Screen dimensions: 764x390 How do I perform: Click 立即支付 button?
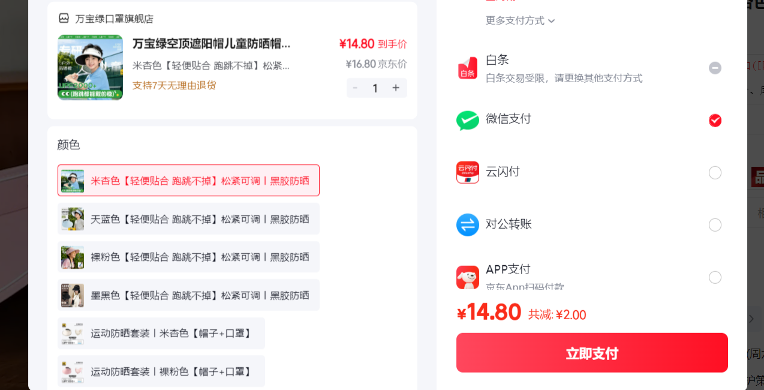[592, 353]
